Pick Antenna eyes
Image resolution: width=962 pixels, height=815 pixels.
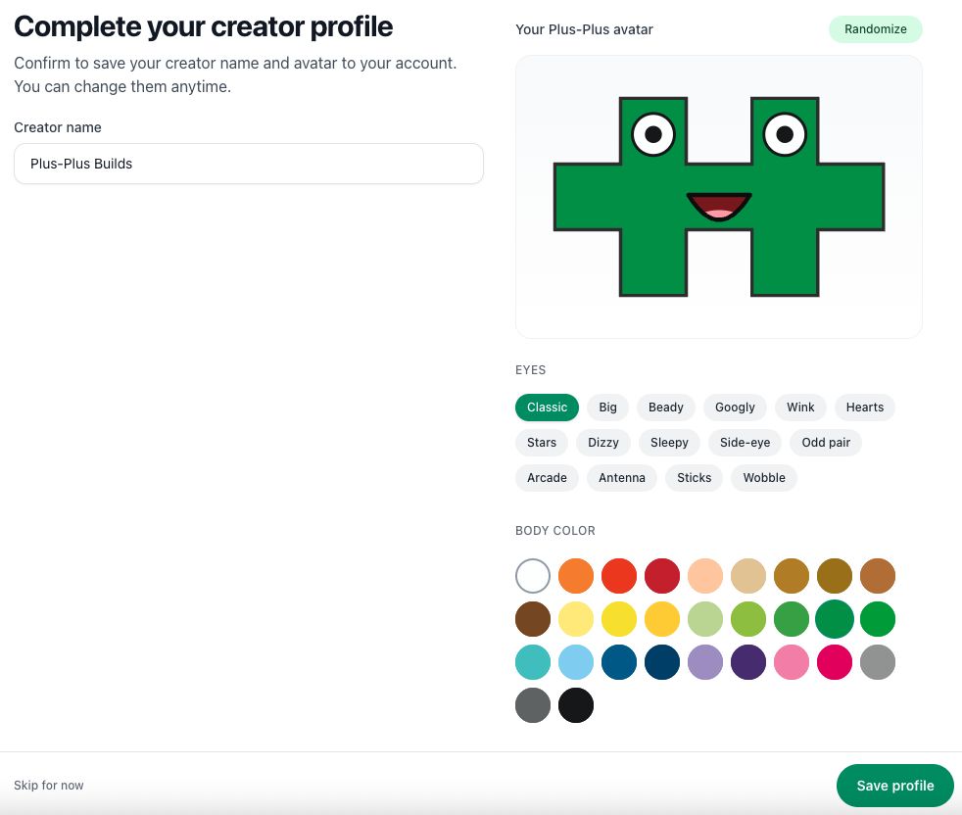tap(621, 478)
